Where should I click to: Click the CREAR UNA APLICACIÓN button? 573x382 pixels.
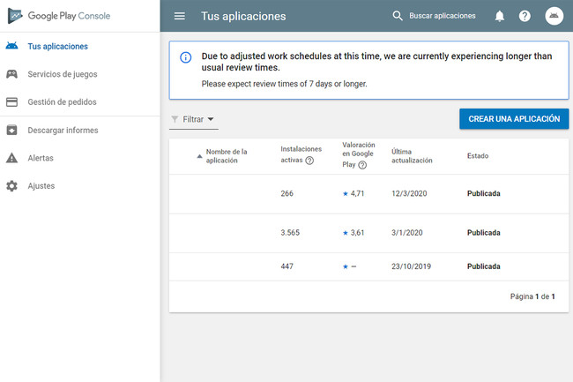click(514, 119)
